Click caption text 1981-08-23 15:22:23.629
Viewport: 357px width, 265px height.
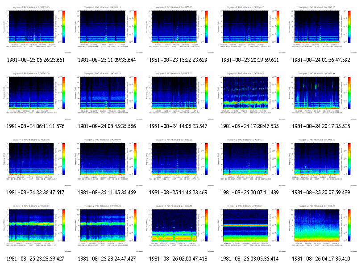178,60
